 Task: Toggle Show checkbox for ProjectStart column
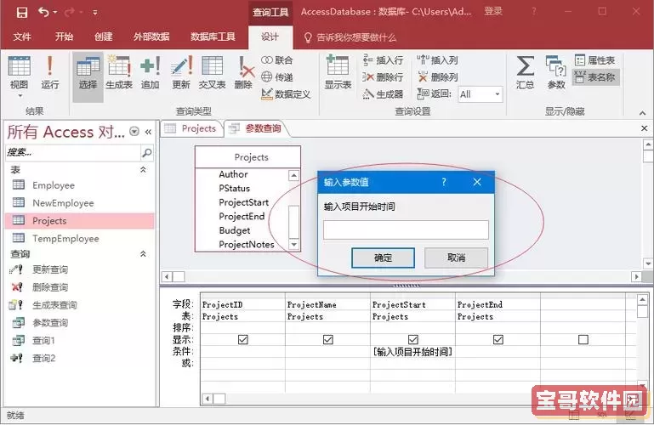click(x=413, y=340)
